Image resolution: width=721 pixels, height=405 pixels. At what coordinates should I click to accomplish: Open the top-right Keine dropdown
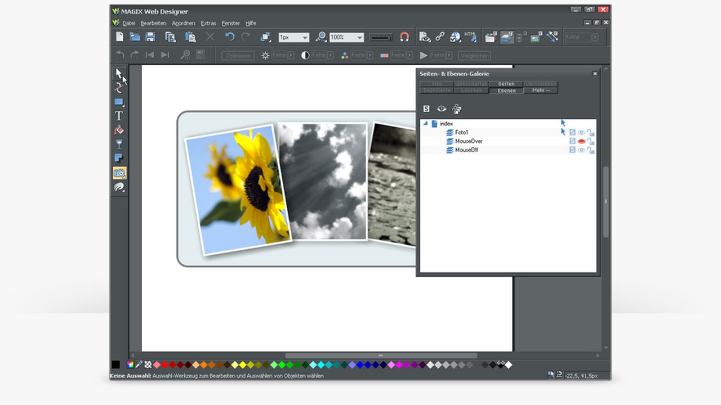(x=595, y=37)
